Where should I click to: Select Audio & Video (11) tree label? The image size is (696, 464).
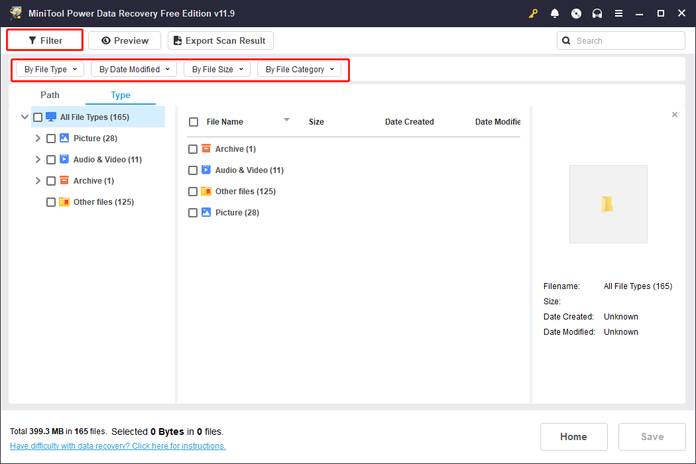(107, 159)
